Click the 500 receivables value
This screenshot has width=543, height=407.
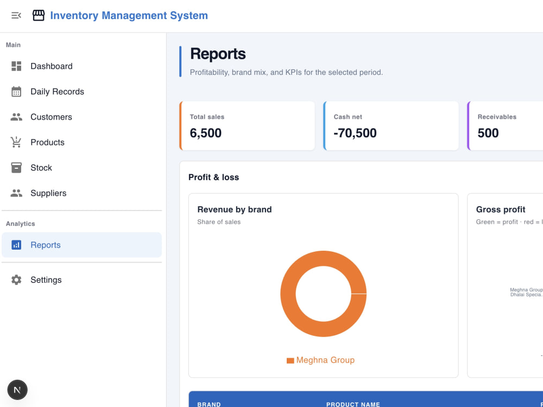(x=488, y=133)
